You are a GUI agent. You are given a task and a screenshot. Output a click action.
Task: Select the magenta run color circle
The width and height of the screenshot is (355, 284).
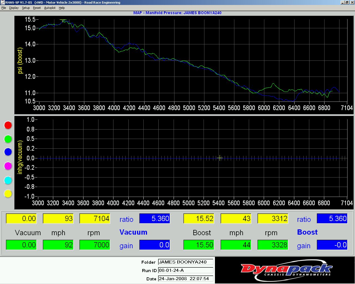click(8, 166)
